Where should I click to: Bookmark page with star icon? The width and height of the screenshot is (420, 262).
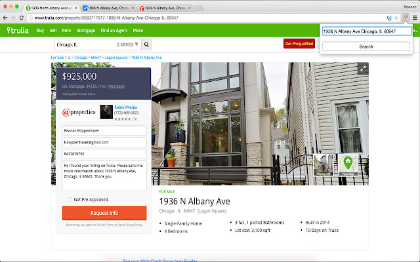click(396, 18)
